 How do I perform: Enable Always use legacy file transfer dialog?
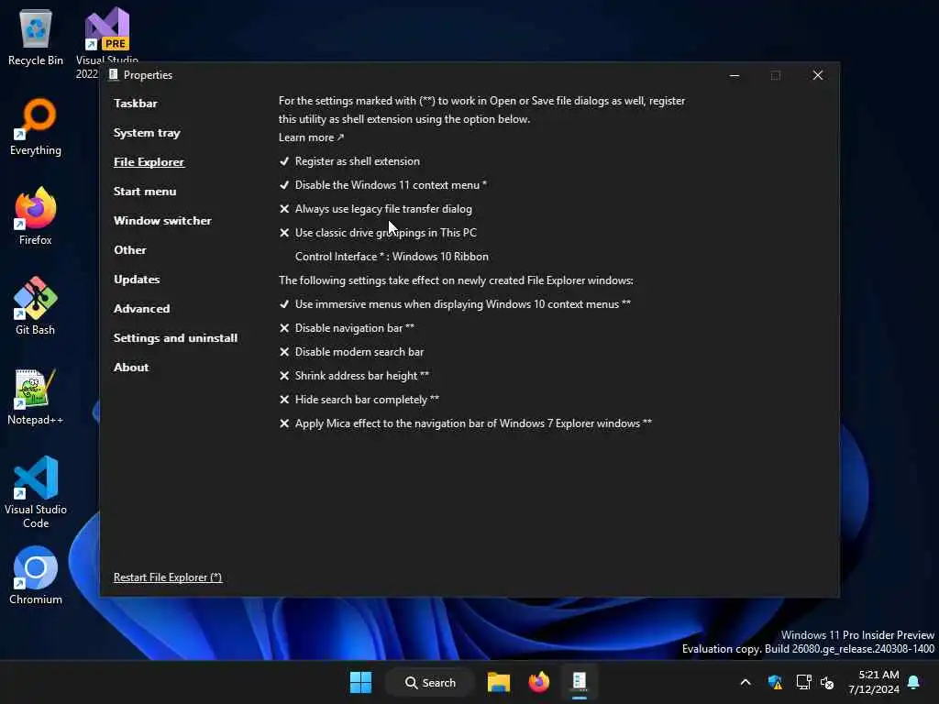click(375, 209)
